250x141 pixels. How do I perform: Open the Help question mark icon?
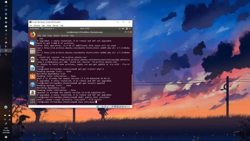32,85
